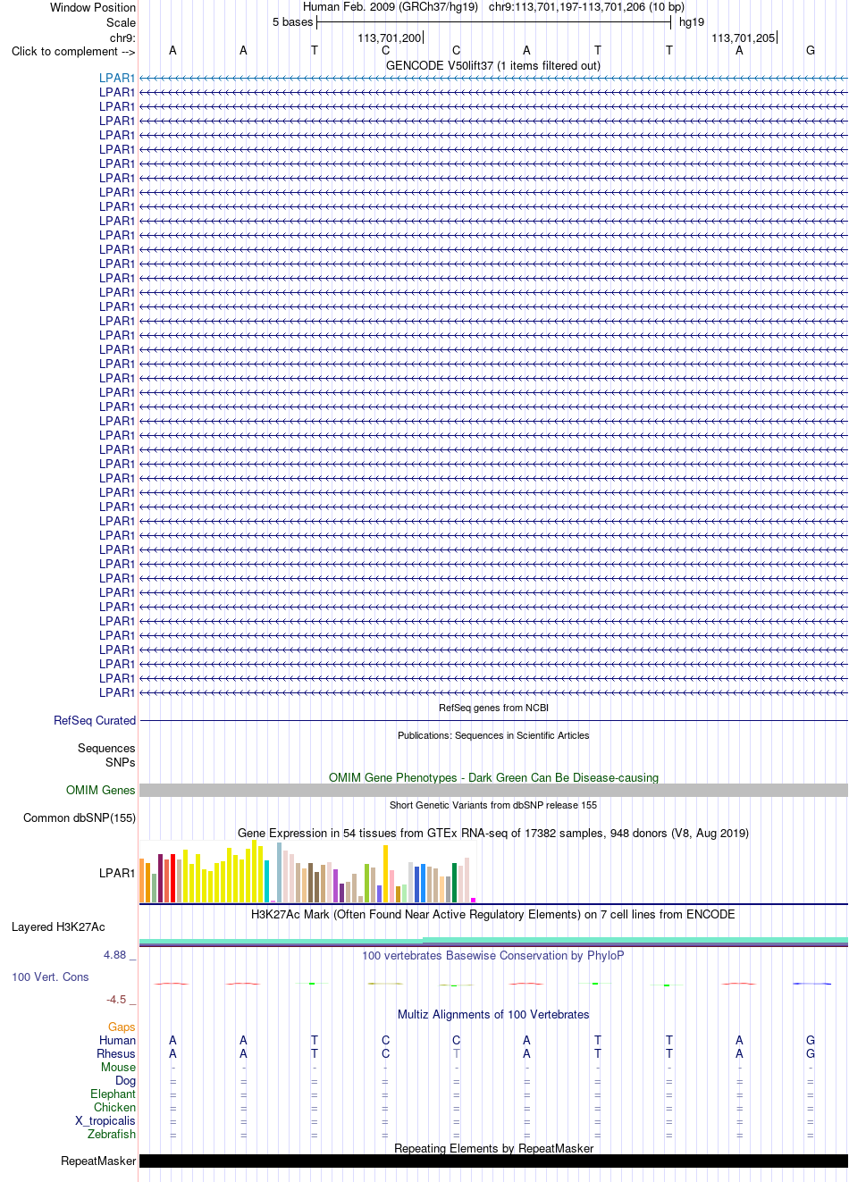This screenshot has width=849, height=1182.
Task: Open 'Repeating Elements by RepeatMasker' title
Action: (x=493, y=1148)
